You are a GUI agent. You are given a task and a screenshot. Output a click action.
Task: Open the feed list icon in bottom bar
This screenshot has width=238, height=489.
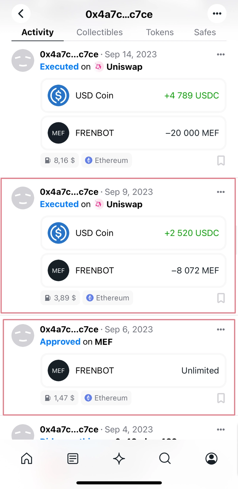click(73, 458)
